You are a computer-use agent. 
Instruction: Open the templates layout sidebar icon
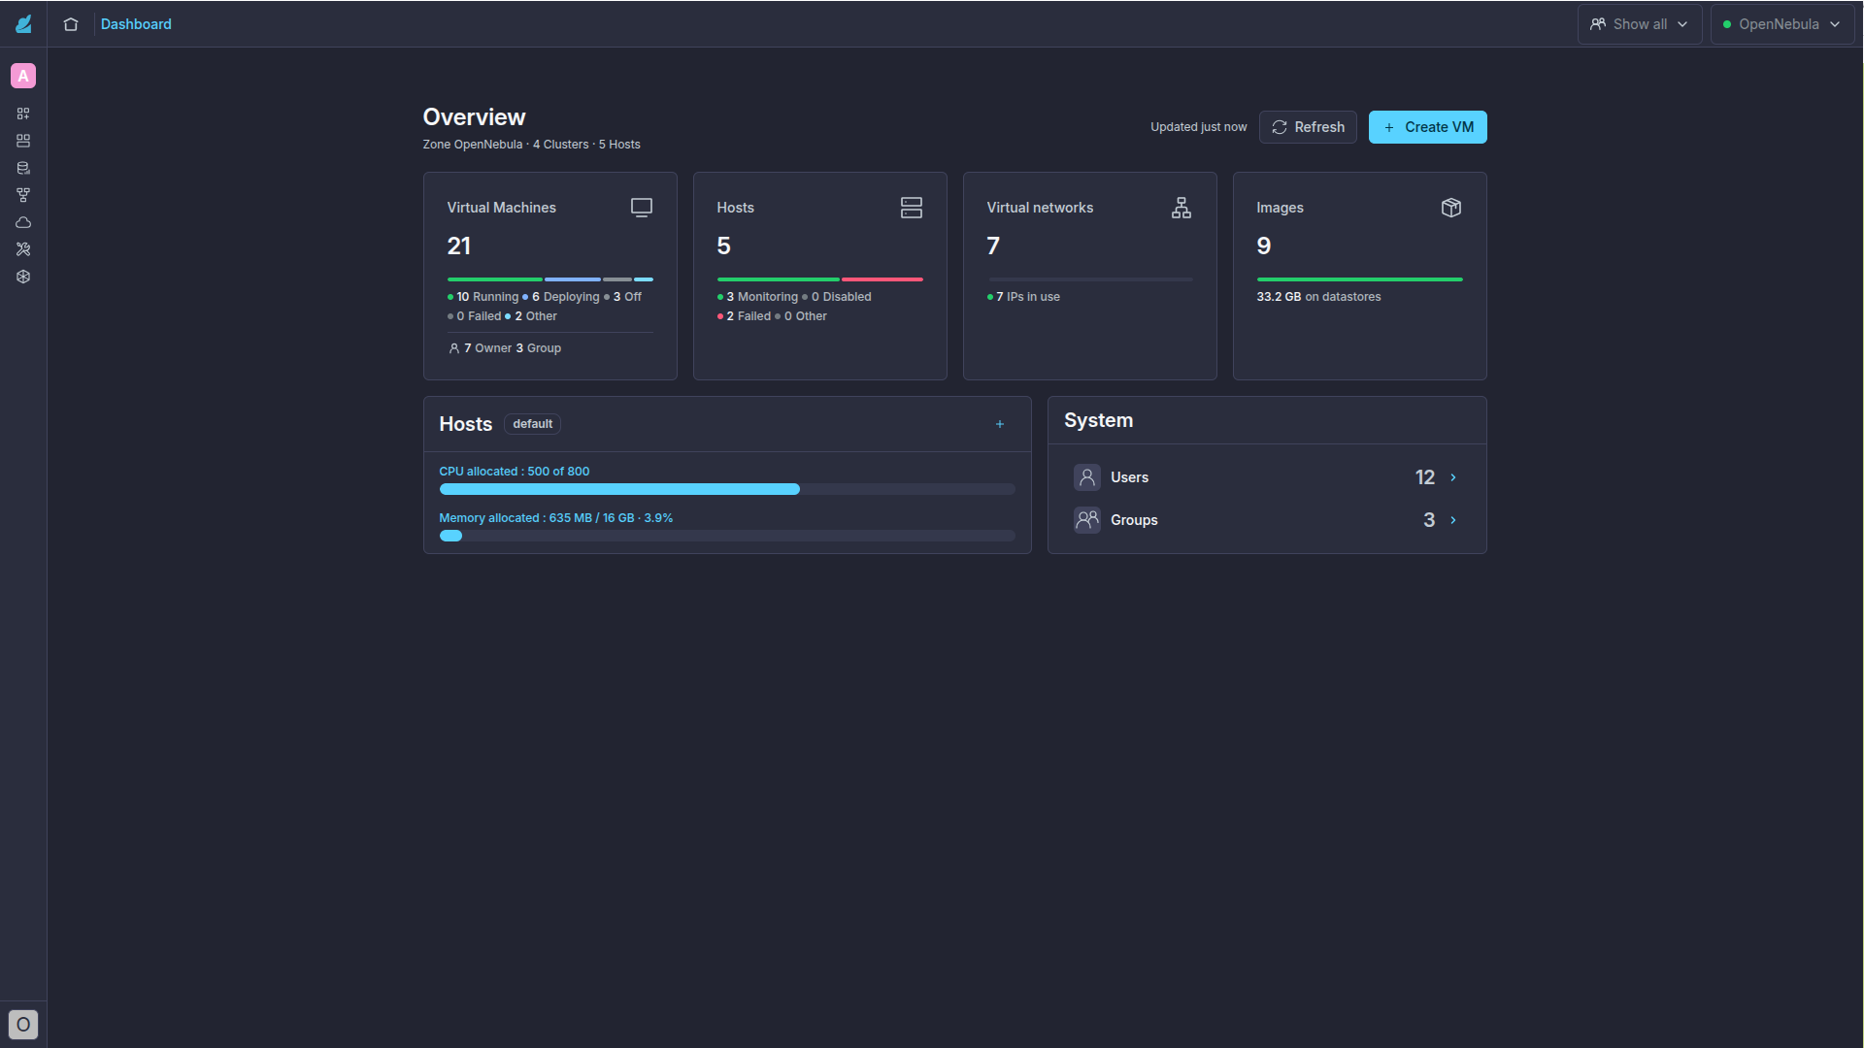[x=23, y=141]
